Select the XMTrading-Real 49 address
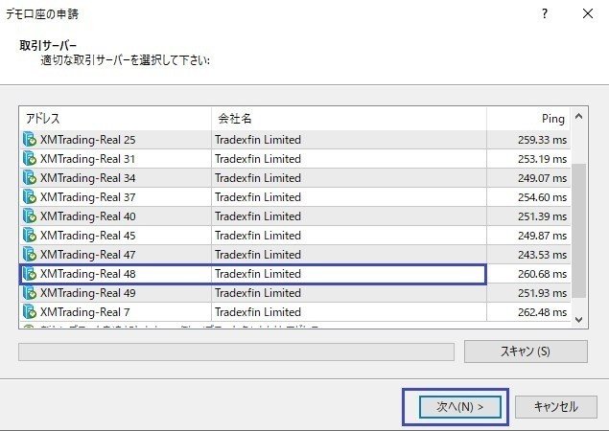The height and width of the screenshot is (431, 609). coord(88,293)
